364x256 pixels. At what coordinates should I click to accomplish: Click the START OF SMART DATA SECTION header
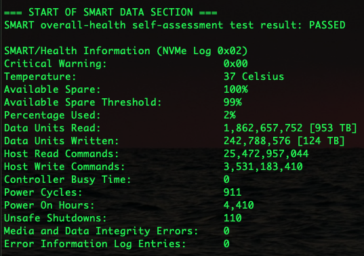pos(110,12)
